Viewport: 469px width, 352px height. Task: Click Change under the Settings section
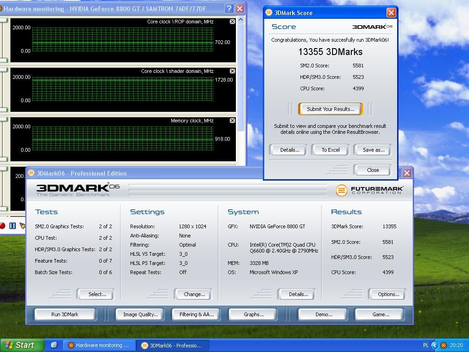pyautogui.click(x=194, y=294)
